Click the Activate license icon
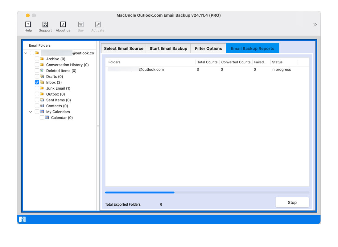The height and width of the screenshot is (247, 338). point(97,24)
